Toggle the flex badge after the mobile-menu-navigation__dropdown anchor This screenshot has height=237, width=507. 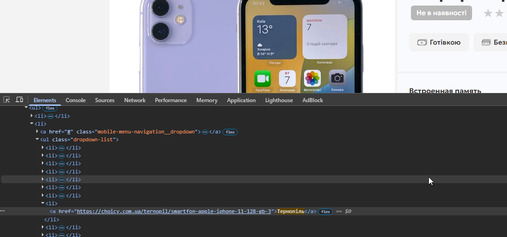230,132
